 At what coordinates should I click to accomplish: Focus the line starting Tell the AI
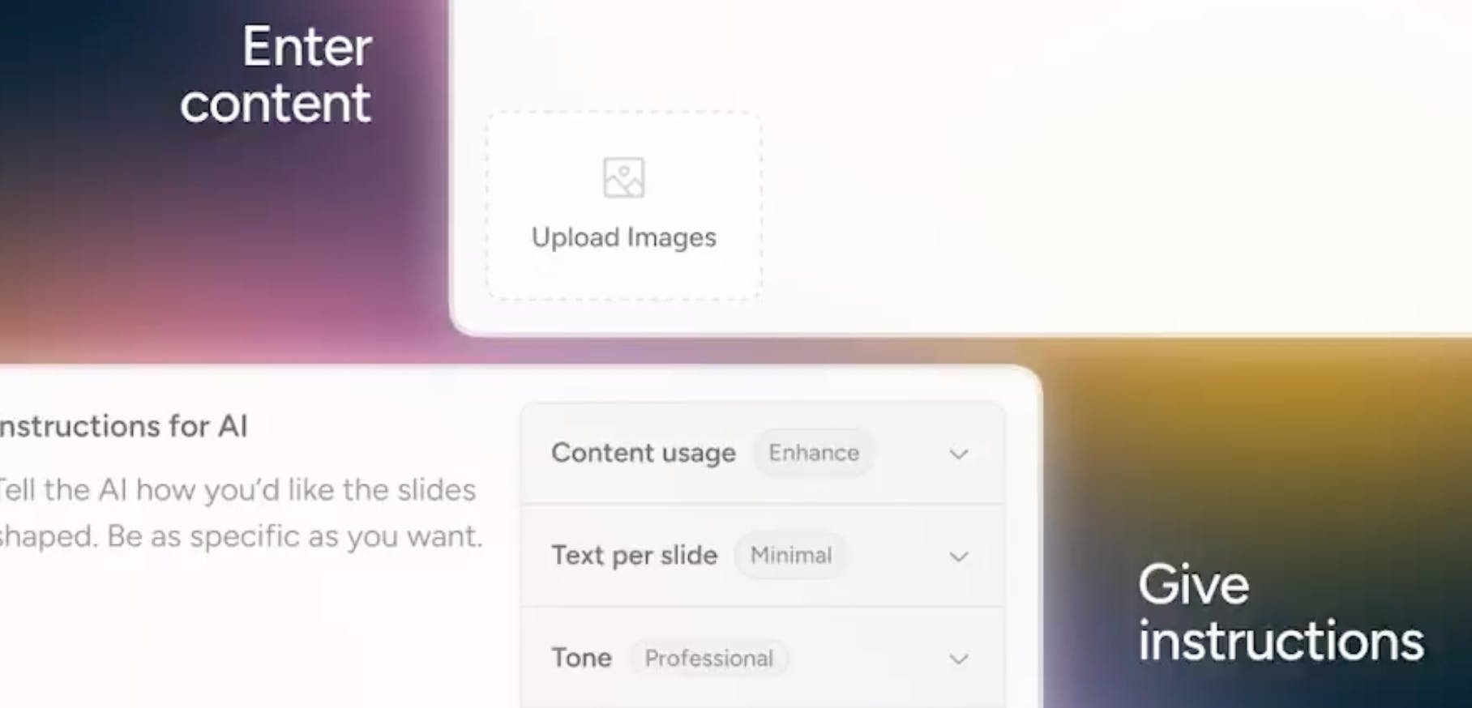(237, 490)
